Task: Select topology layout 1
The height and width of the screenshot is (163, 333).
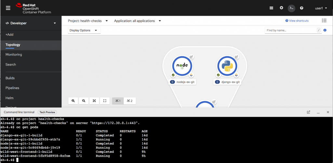Action: click(117, 101)
